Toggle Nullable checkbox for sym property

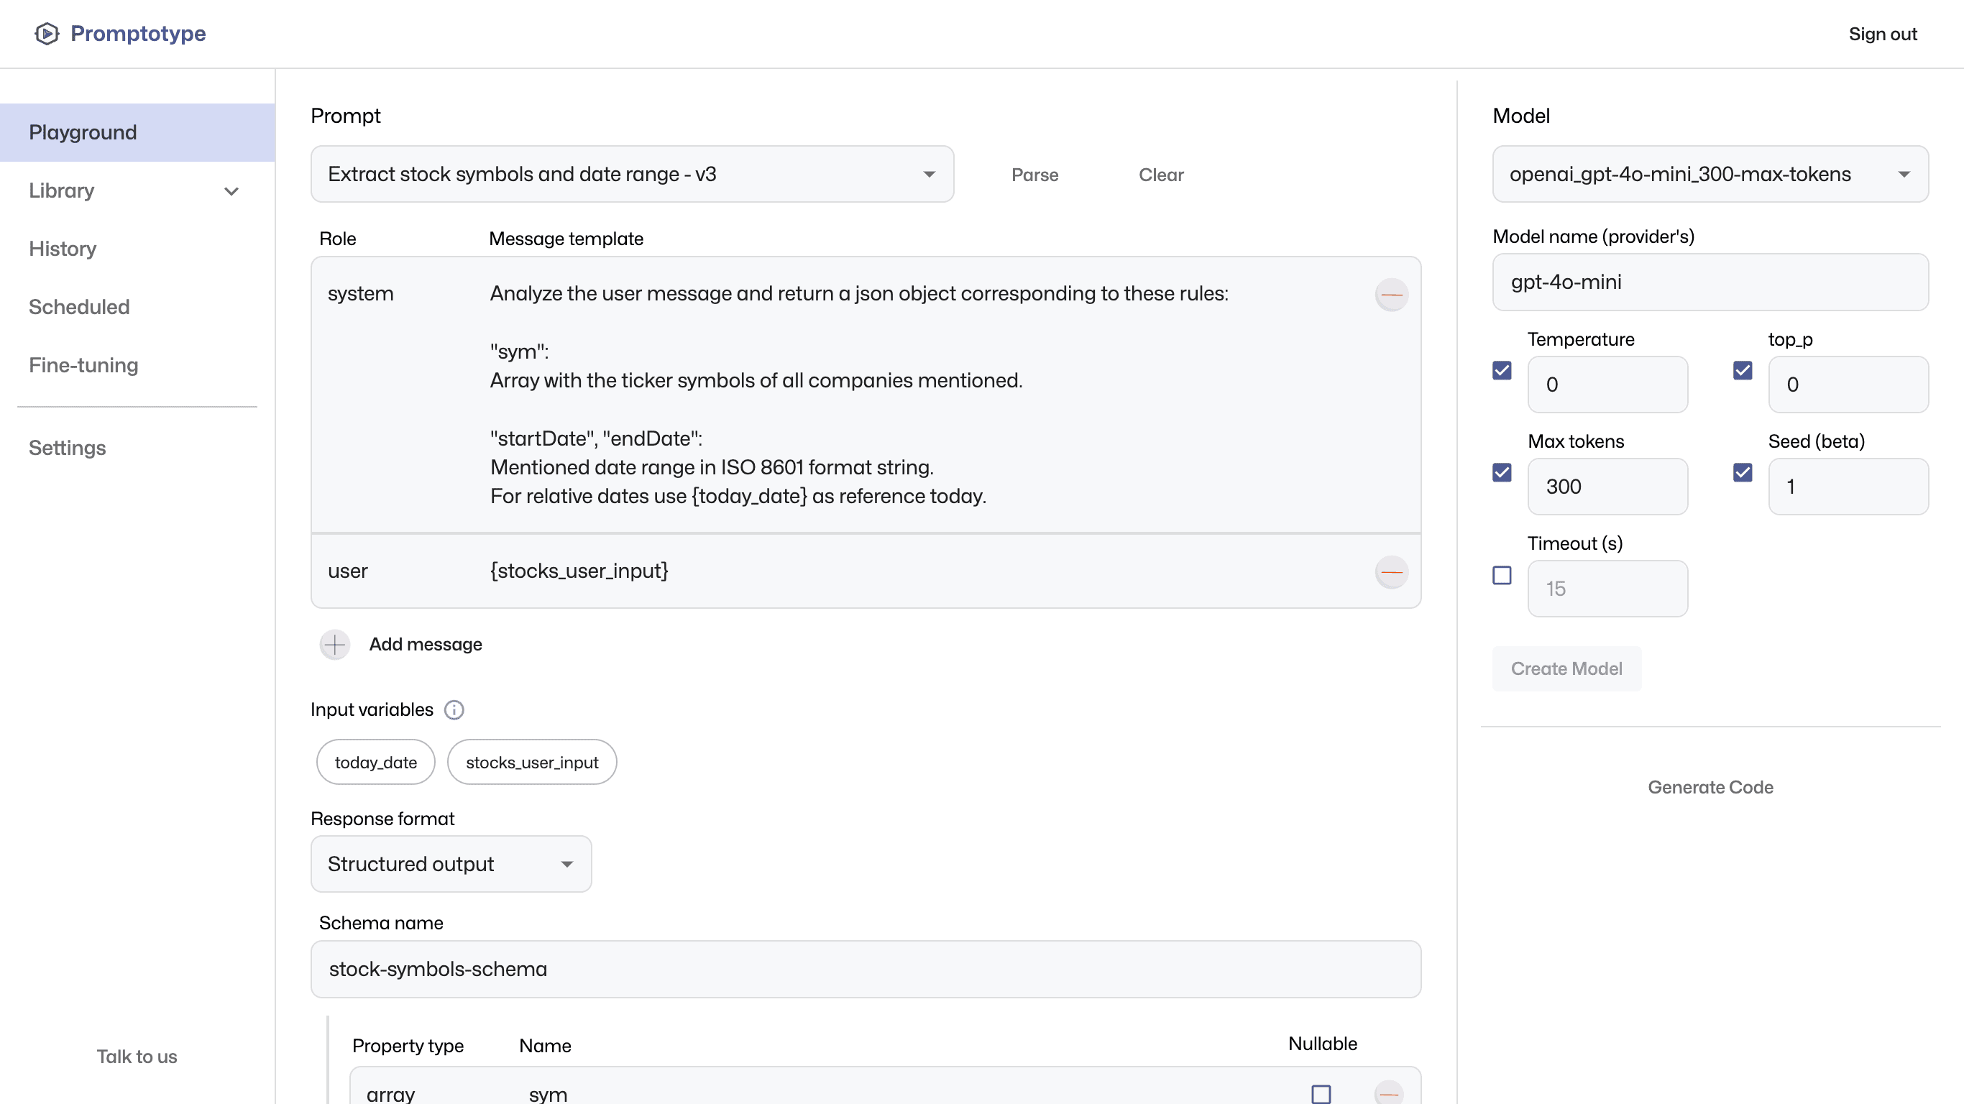[1321, 1094]
